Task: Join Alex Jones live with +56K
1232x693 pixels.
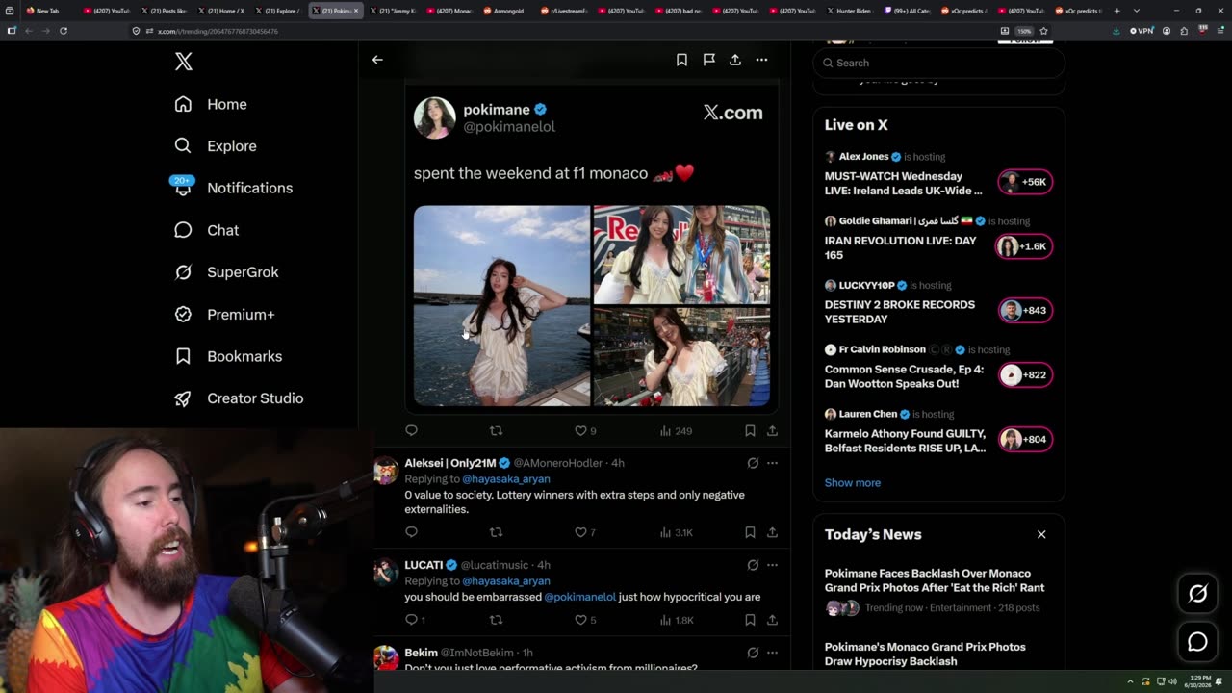Action: coord(1025,182)
